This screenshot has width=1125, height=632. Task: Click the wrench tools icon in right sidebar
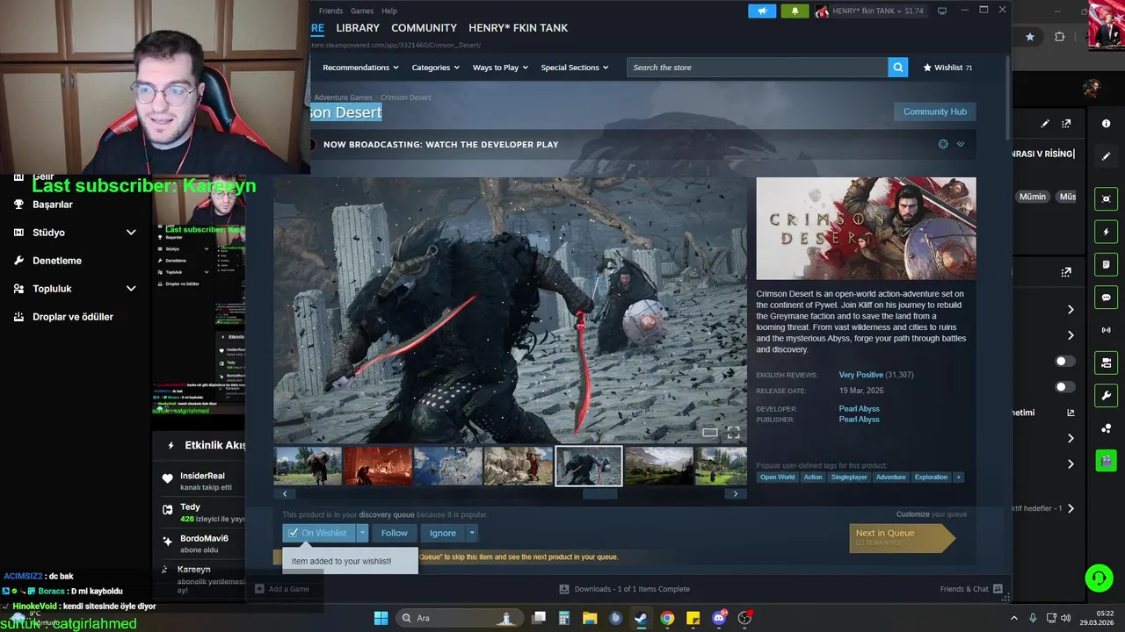[1106, 395]
